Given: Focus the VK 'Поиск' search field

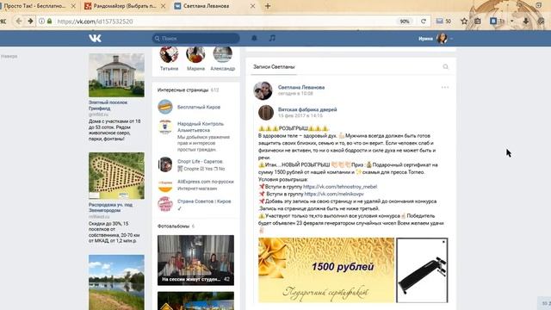Looking at the screenshot, I should click(x=196, y=38).
